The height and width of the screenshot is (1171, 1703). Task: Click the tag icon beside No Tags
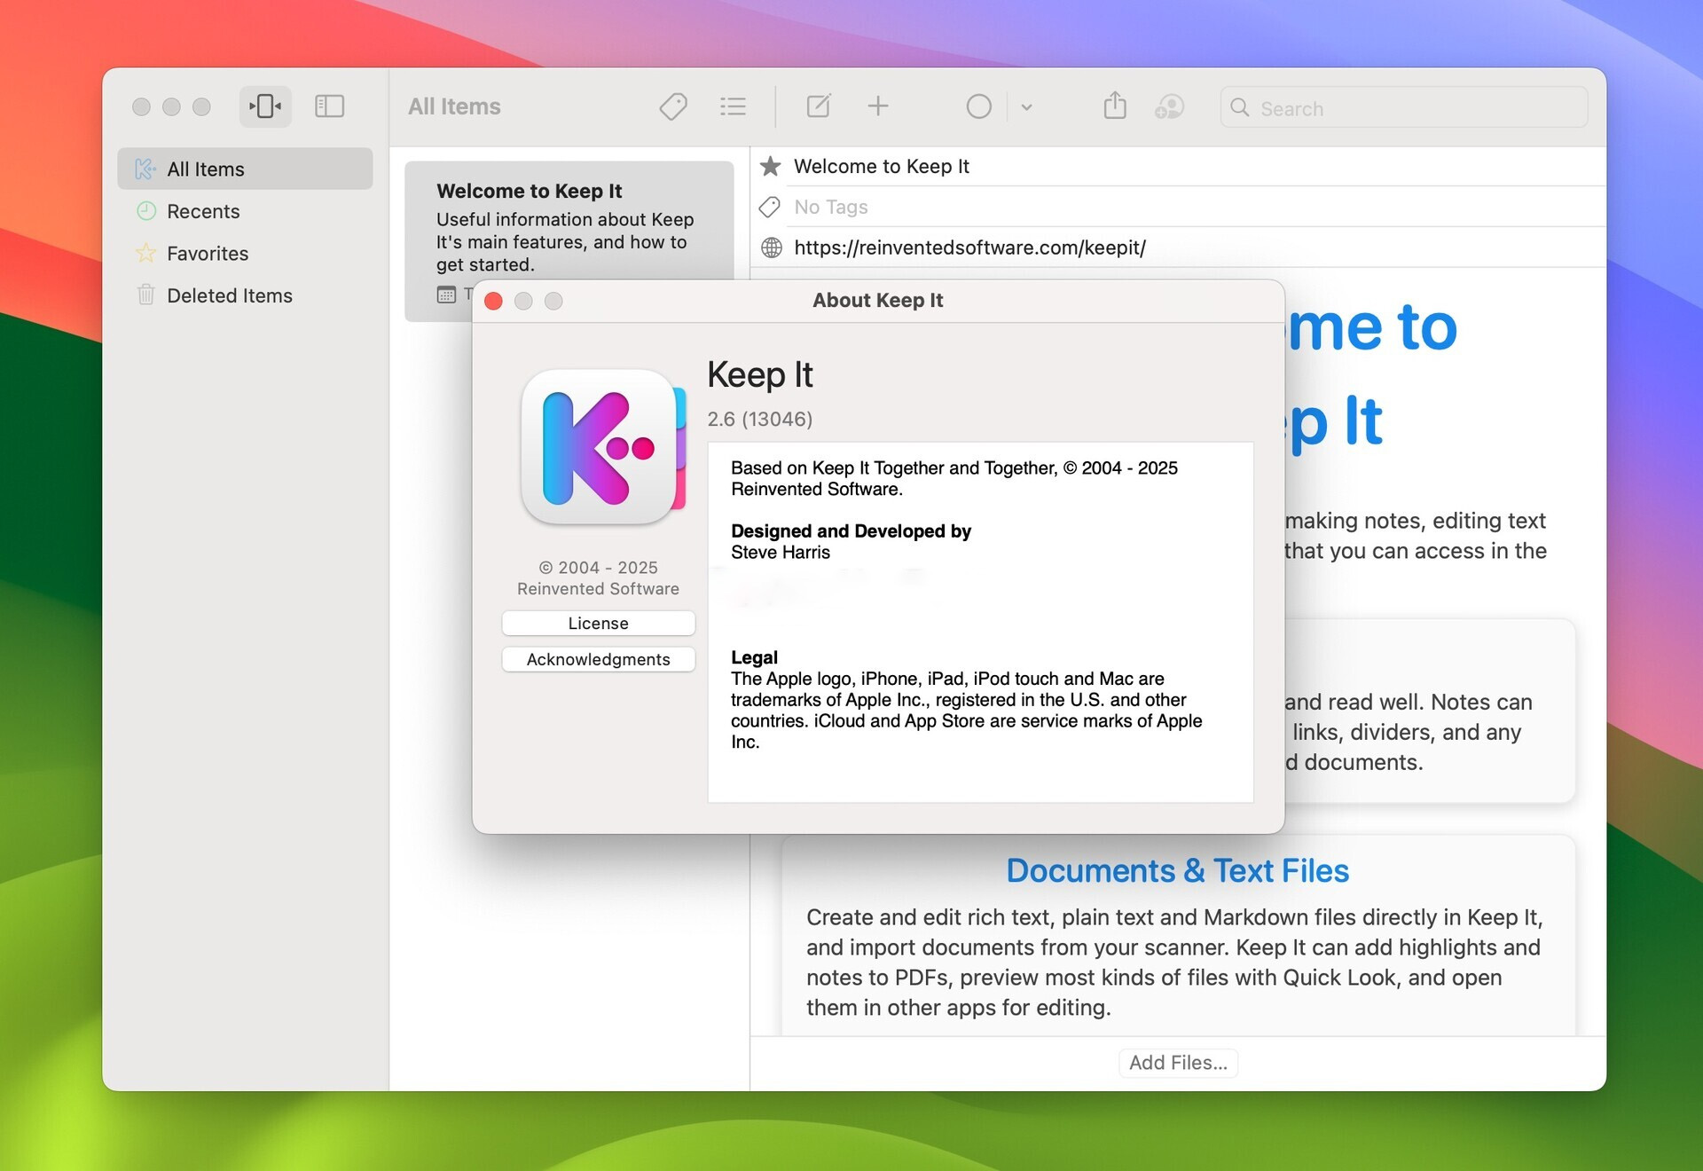pyautogui.click(x=770, y=207)
